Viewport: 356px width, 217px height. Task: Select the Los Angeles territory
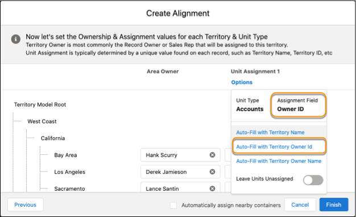69,172
